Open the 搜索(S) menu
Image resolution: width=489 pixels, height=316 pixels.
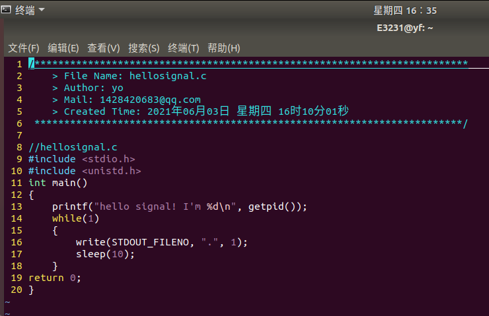pos(144,48)
